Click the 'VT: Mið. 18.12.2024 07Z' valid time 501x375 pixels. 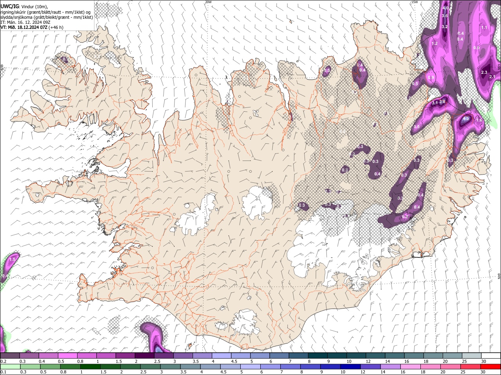[x=24, y=27]
